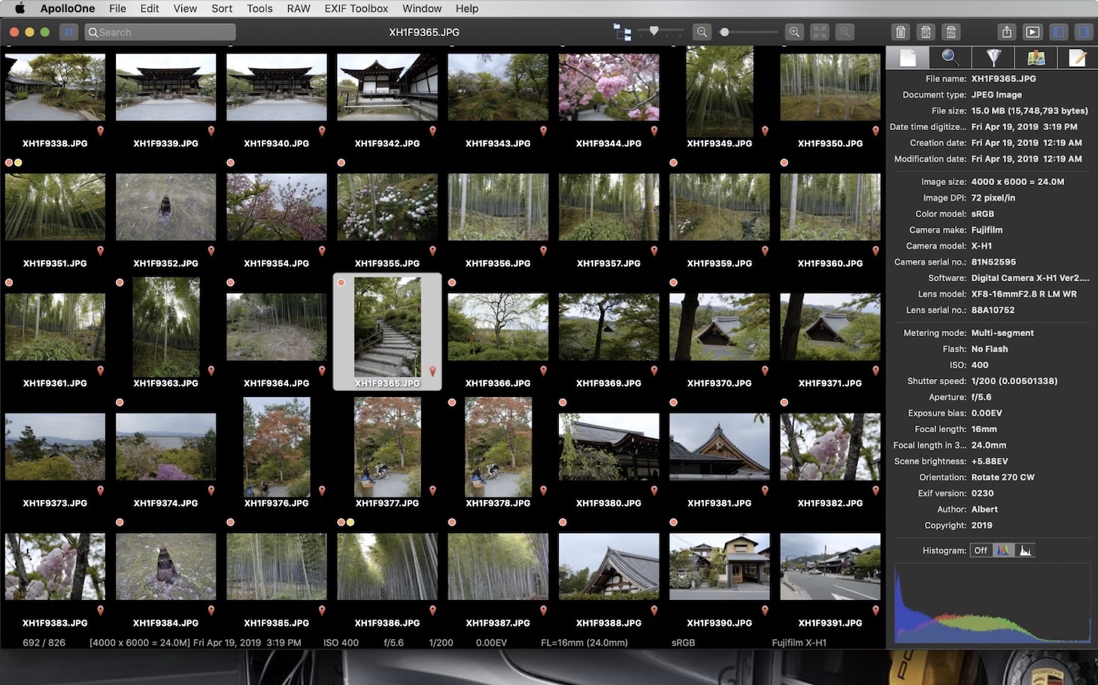Screen dimensions: 1098x685
Task: Click the GPS pin on XH1F9356.JPG
Action: [543, 251]
